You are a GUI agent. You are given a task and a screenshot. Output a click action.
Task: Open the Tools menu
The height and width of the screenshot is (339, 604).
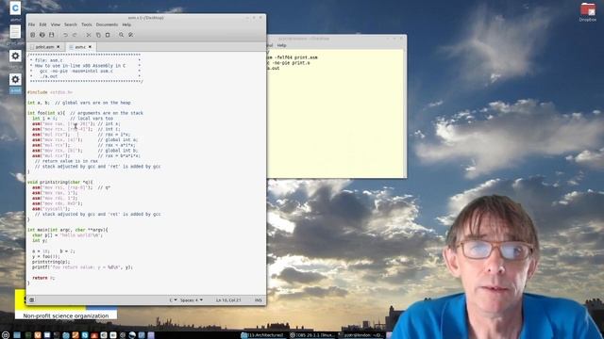click(x=87, y=24)
